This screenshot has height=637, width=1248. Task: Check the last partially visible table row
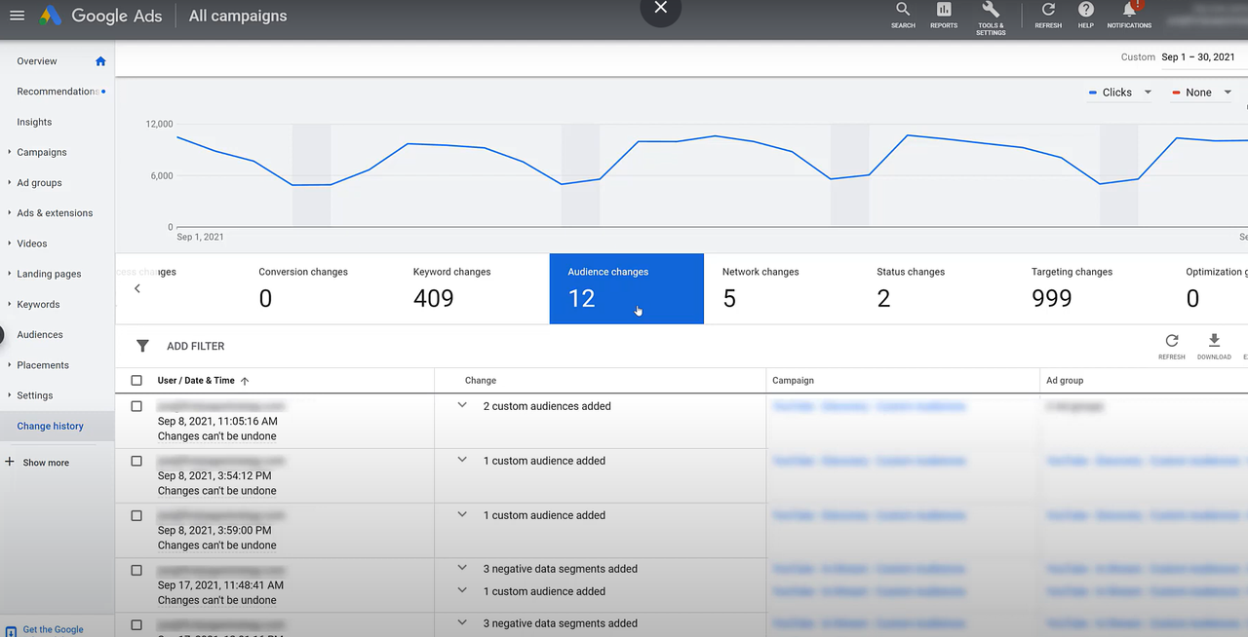[136, 624]
